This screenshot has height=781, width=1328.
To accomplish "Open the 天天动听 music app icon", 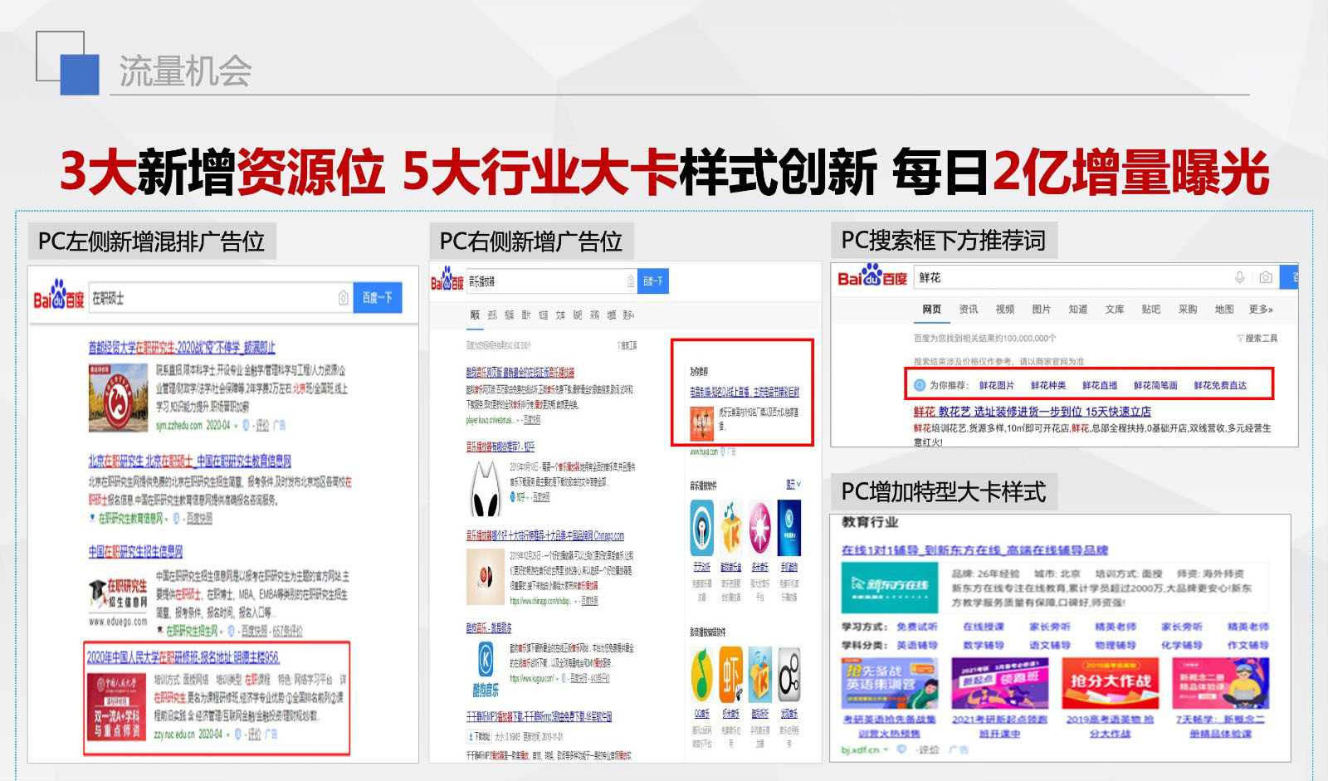I will coord(702,528).
